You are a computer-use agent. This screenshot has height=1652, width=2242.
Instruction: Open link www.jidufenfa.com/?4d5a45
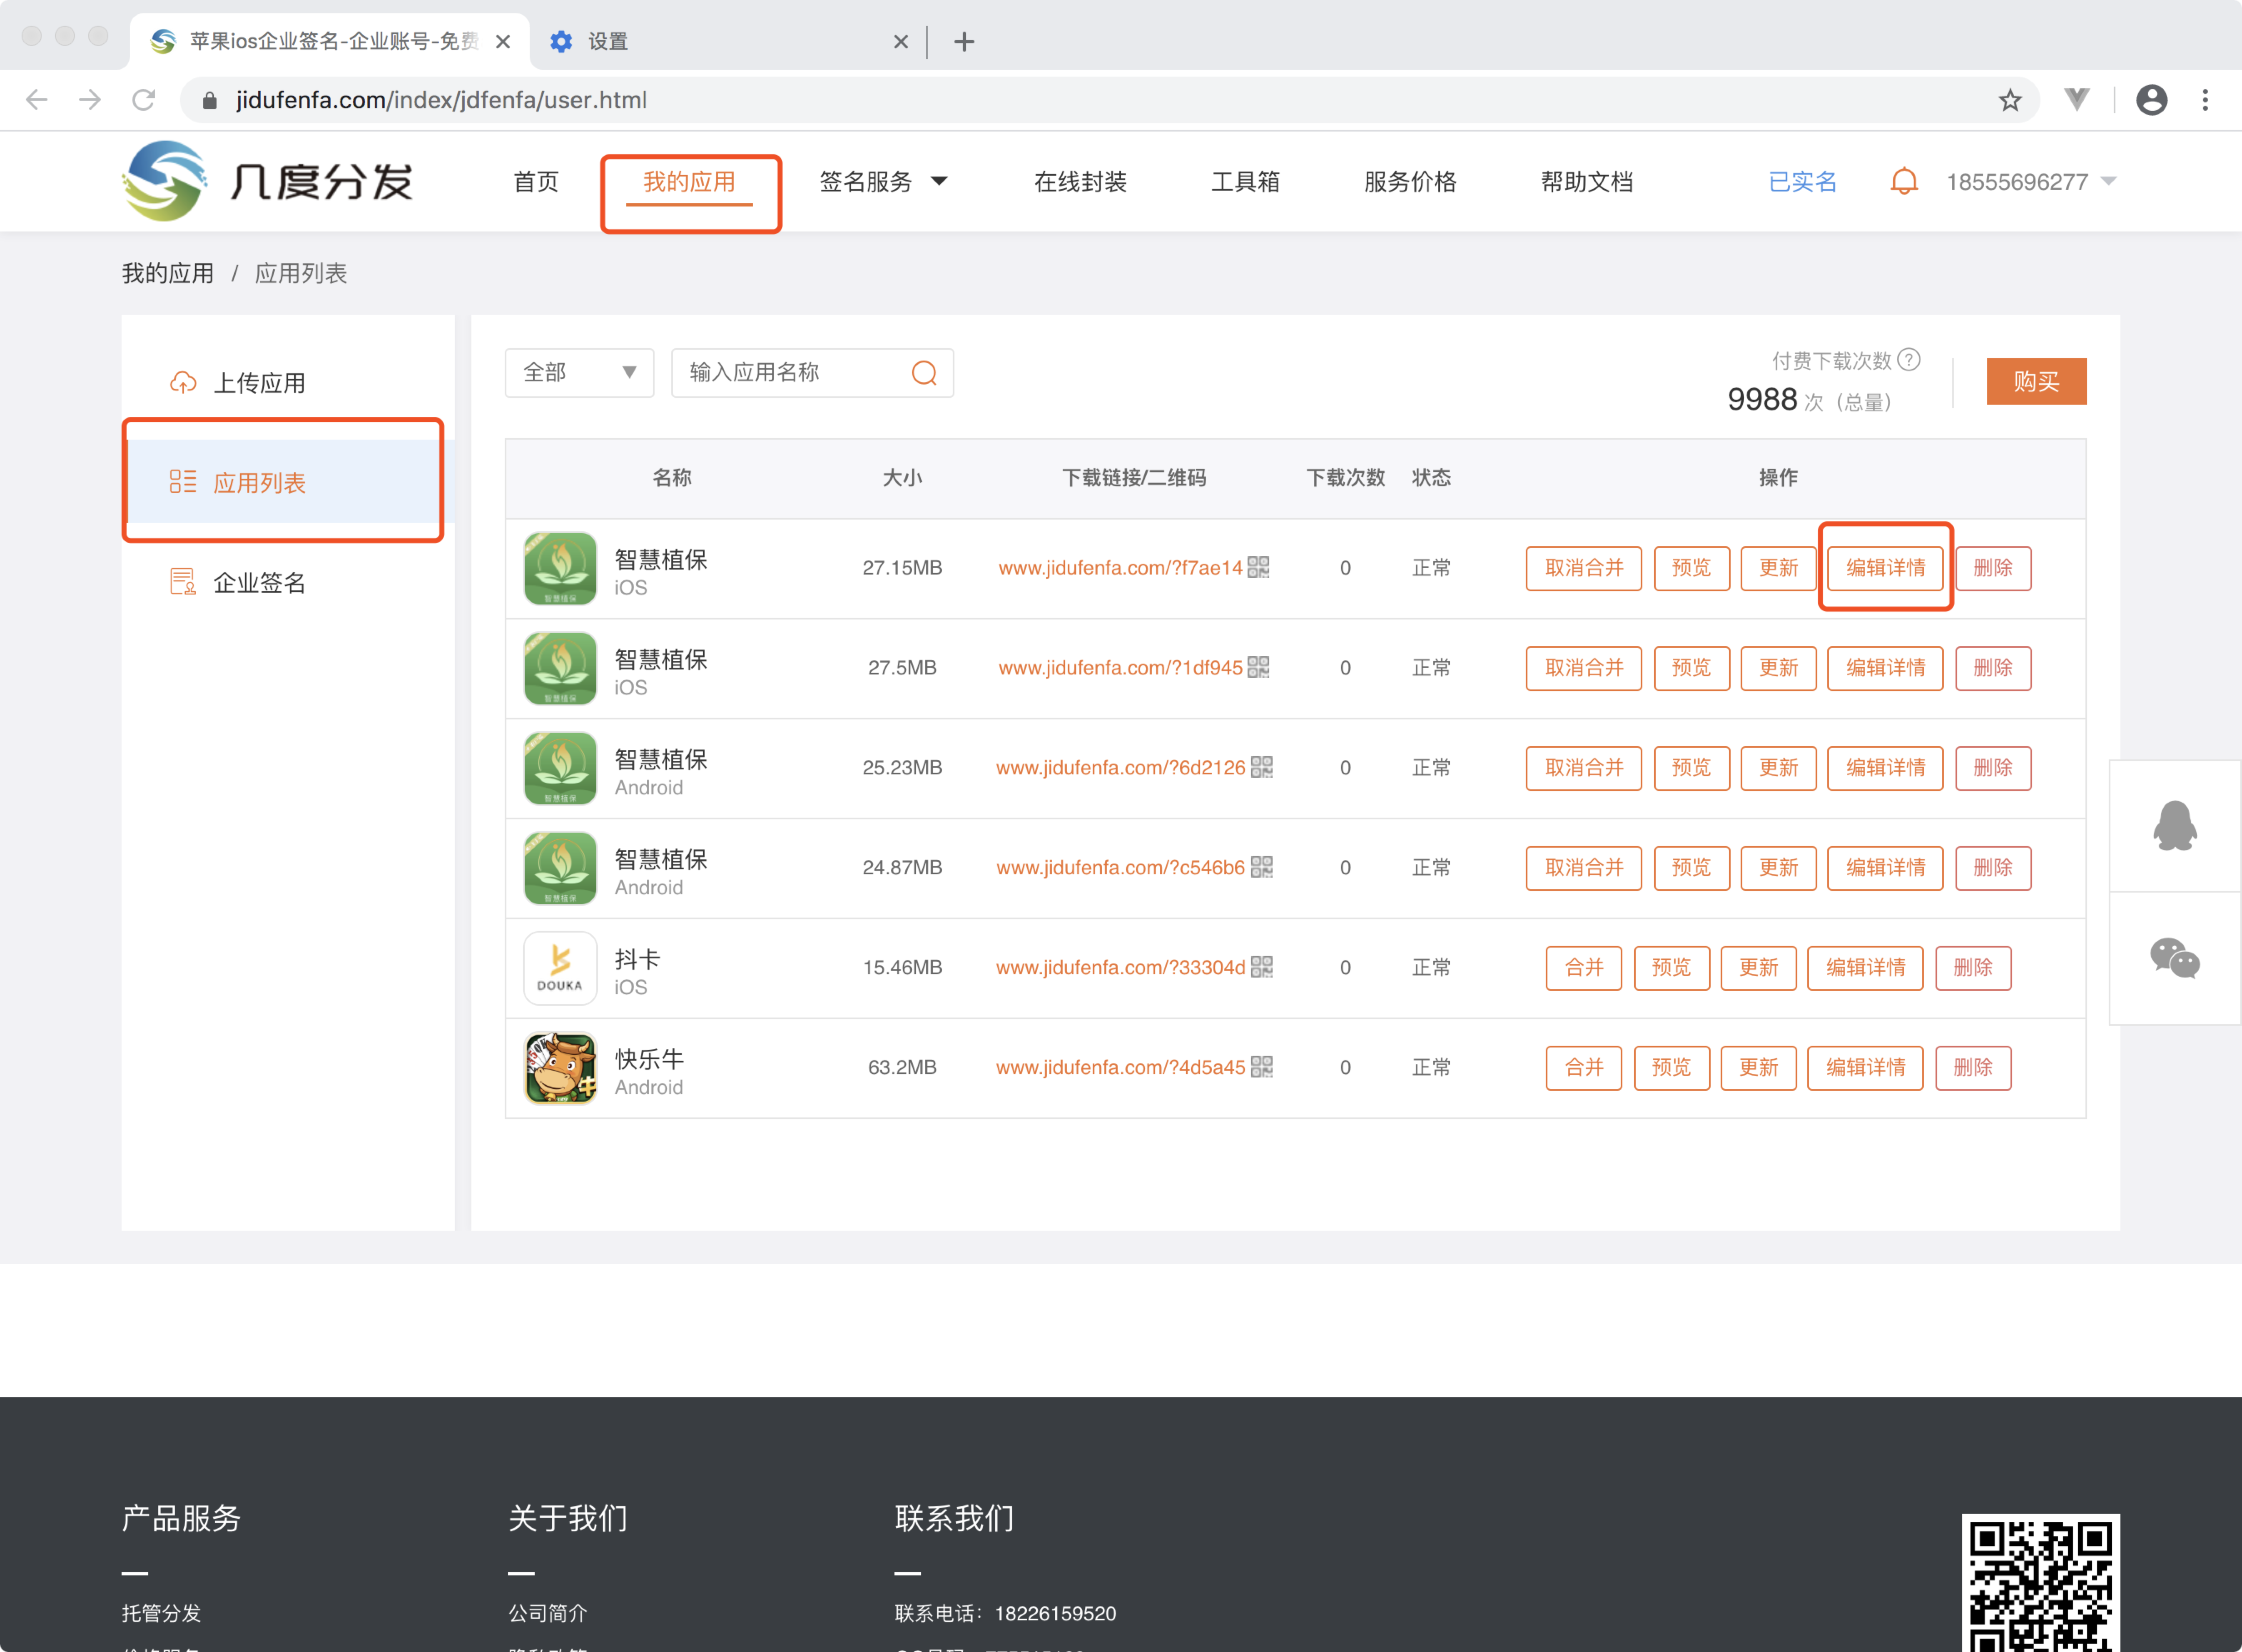coord(1120,1068)
